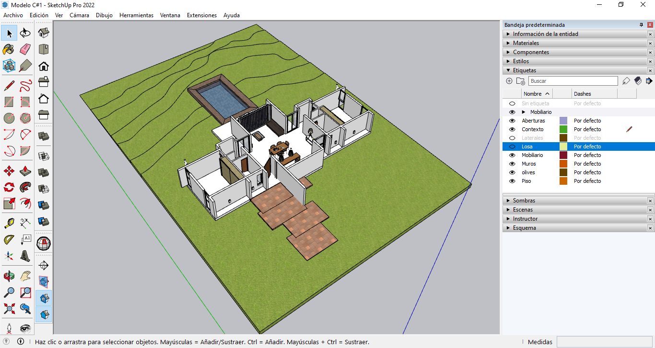Viewport: 655px width, 348px height.
Task: Select the Freehand drawing tool
Action: [x=25, y=86]
